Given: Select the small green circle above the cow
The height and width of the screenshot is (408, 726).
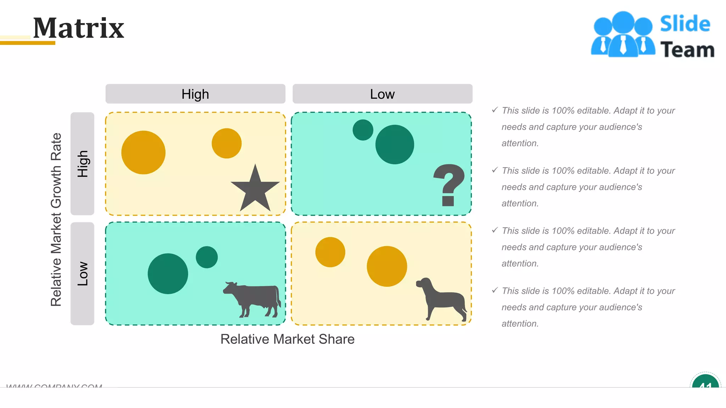Looking at the screenshot, I should point(207,257).
